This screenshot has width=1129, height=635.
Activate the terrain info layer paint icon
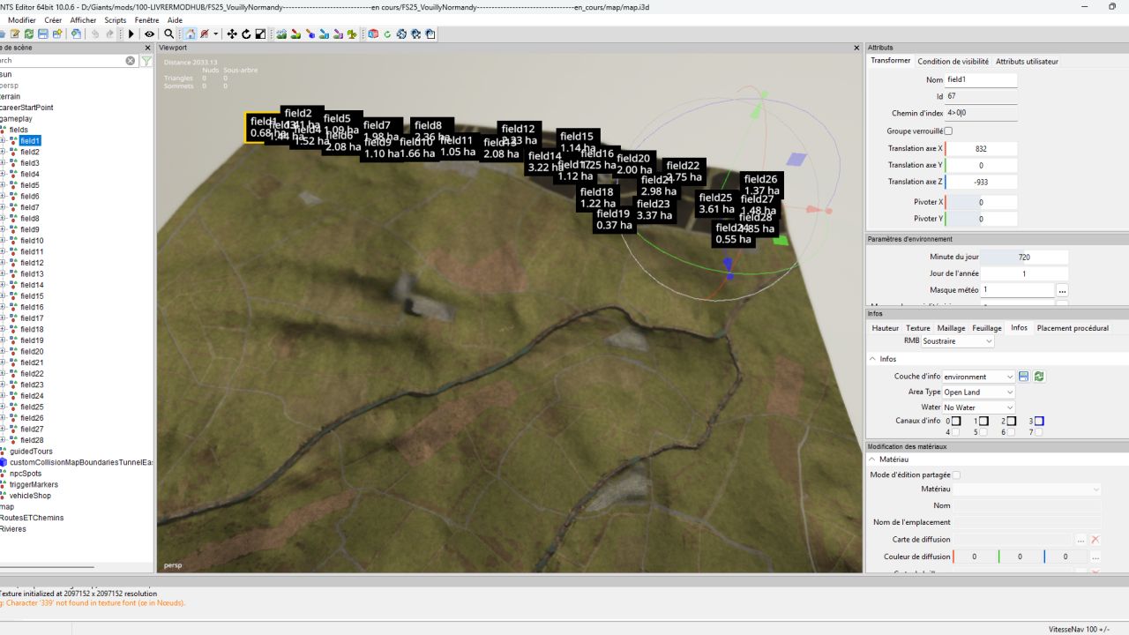pyautogui.click(x=324, y=34)
